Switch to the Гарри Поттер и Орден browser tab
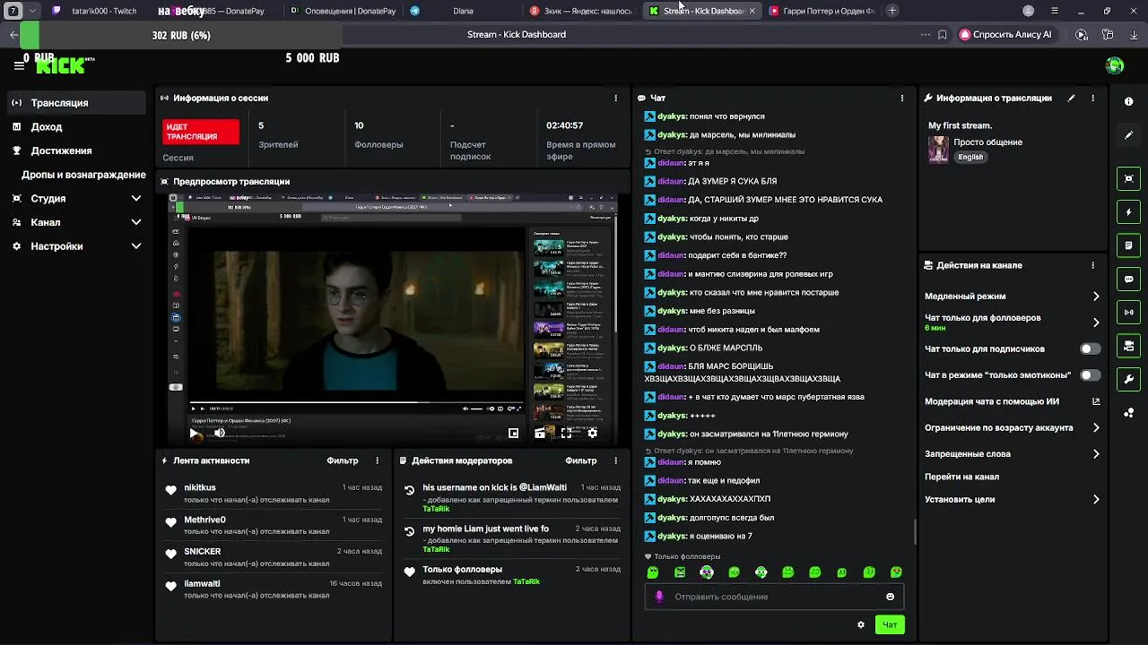Image resolution: width=1148 pixels, height=645 pixels. [x=822, y=11]
